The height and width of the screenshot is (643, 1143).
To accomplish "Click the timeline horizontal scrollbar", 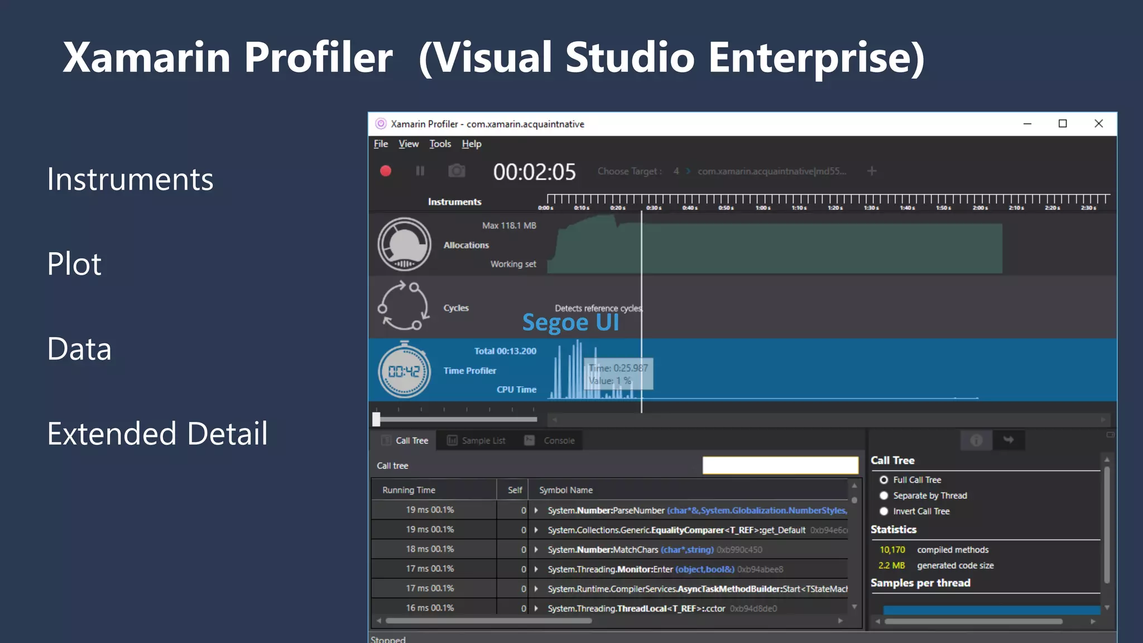I will pyautogui.click(x=828, y=419).
